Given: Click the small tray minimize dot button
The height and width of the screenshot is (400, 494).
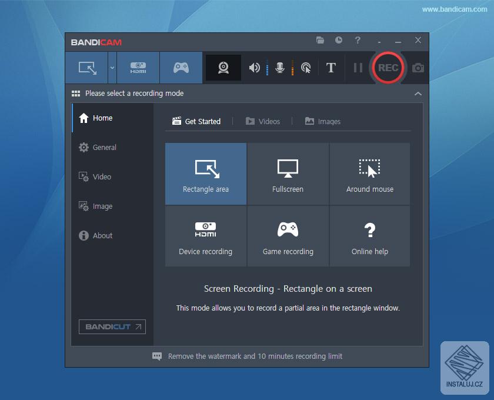Looking at the screenshot, I should (x=379, y=42).
